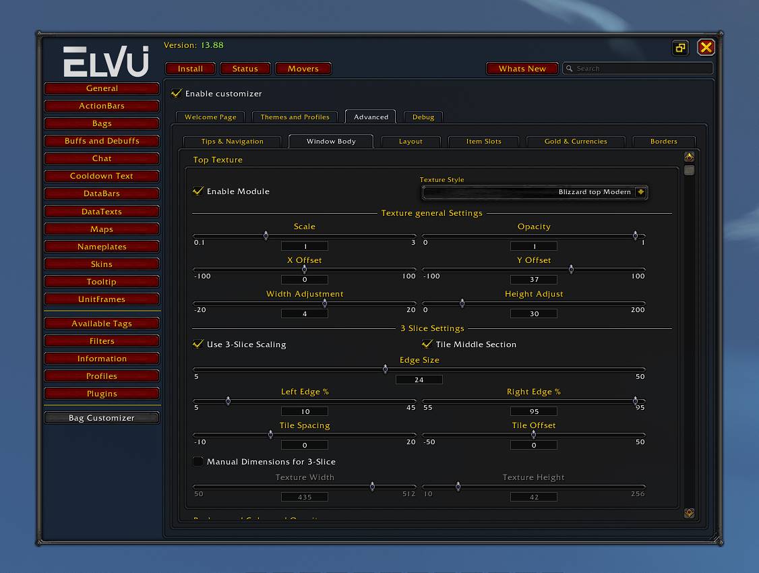Click the Left Edge % slider handle

tap(228, 400)
